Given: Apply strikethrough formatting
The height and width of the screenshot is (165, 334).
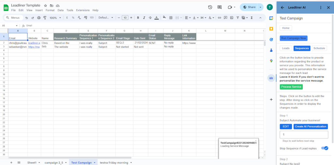Looking at the screenshot, I should click(150, 18).
